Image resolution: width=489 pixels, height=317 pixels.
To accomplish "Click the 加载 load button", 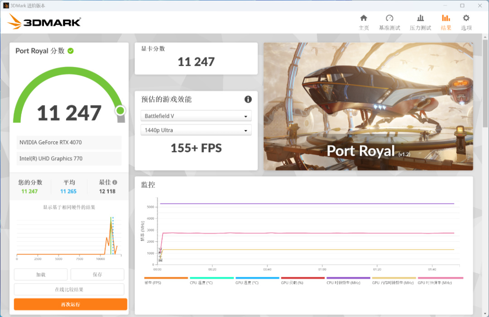I will click(x=41, y=274).
